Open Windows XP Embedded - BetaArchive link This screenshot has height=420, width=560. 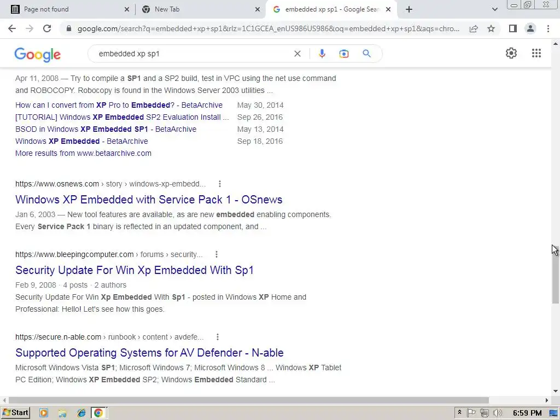[x=81, y=141]
